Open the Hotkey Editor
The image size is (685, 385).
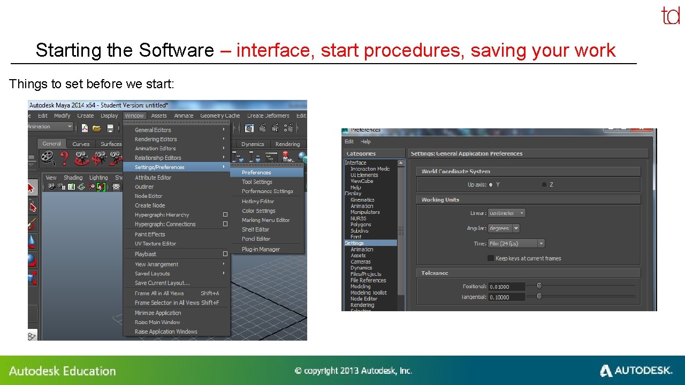point(268,202)
